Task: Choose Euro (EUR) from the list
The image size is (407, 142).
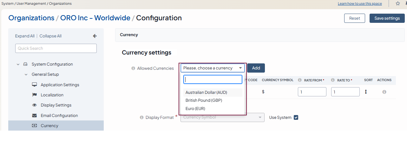Action: (195, 108)
